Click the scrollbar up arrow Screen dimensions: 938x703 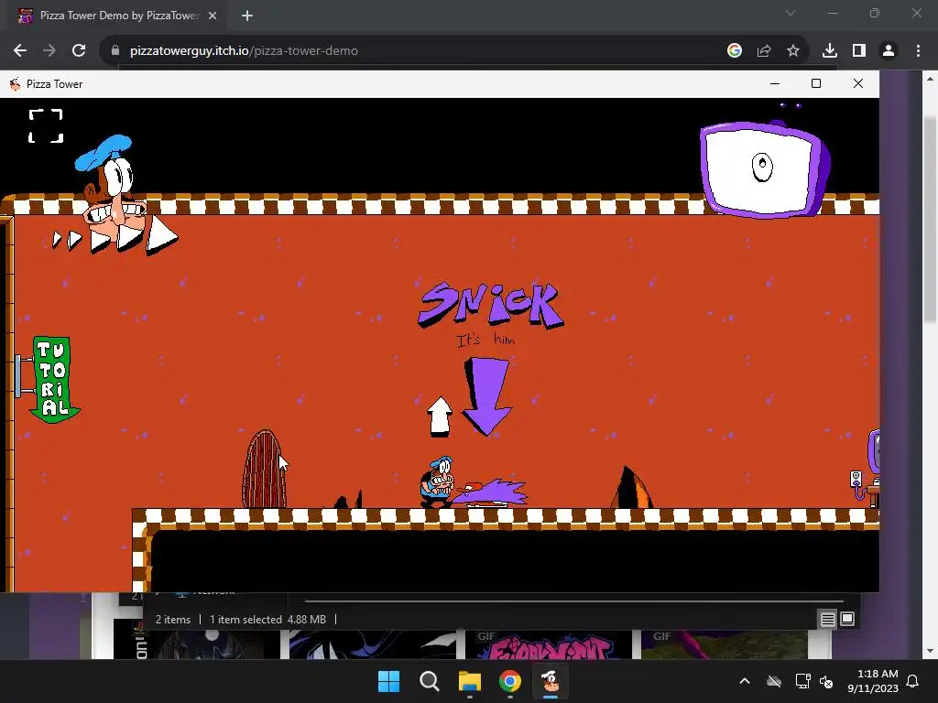click(931, 79)
